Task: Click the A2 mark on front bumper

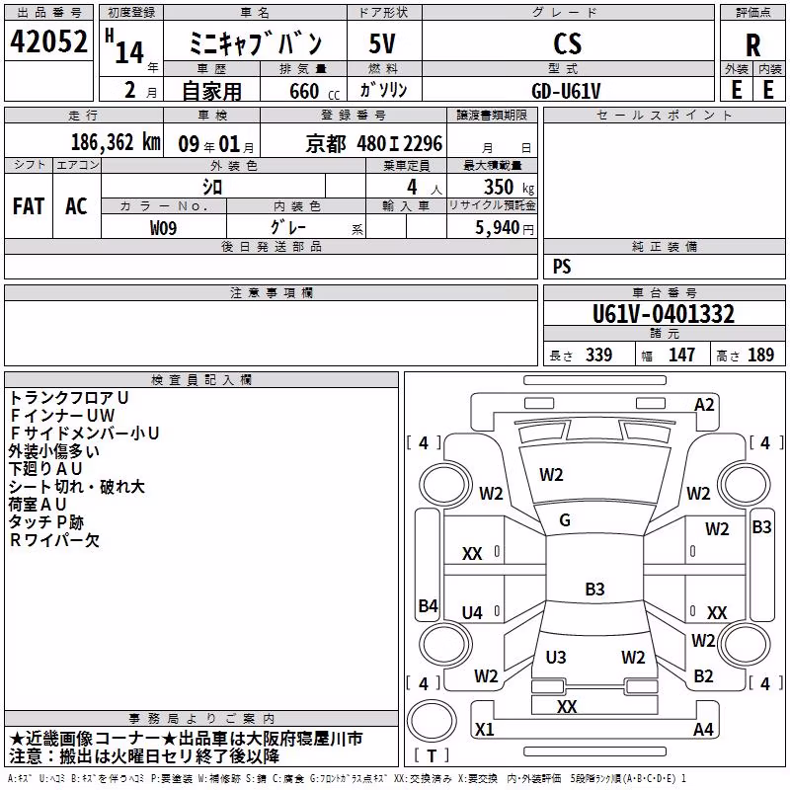Action: 704,405
